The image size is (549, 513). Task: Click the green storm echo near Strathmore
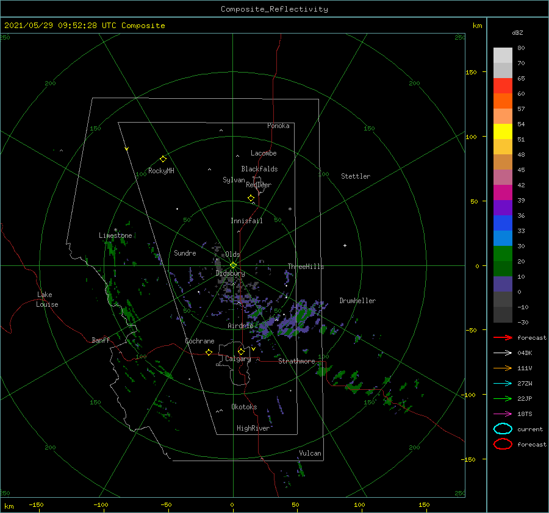(x=323, y=370)
